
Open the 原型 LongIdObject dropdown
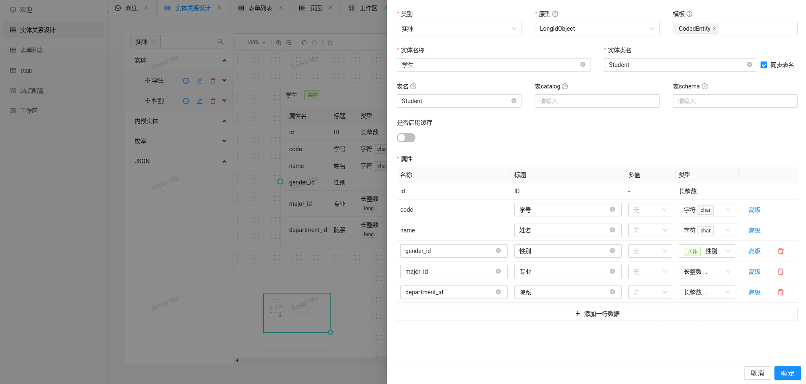click(597, 29)
